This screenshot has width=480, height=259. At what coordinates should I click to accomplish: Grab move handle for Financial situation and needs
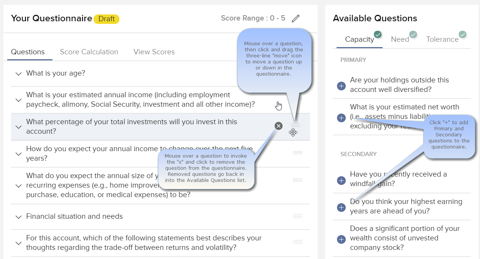coord(297,216)
